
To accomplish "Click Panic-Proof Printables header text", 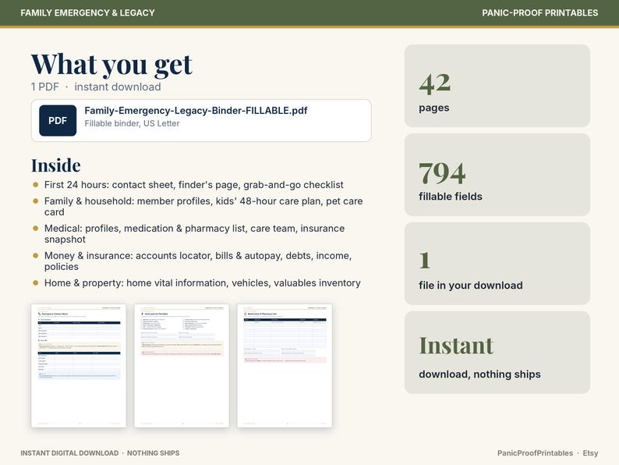I will click(540, 12).
